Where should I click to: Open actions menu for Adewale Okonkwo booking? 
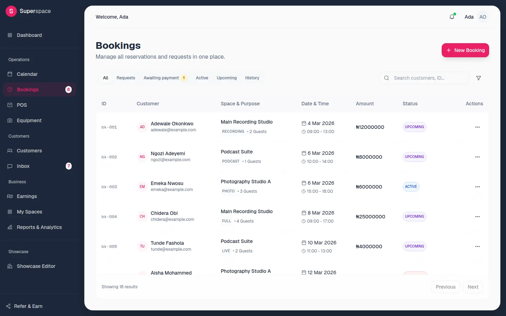tap(477, 127)
